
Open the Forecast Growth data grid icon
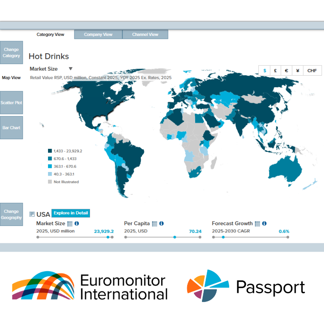(257, 224)
